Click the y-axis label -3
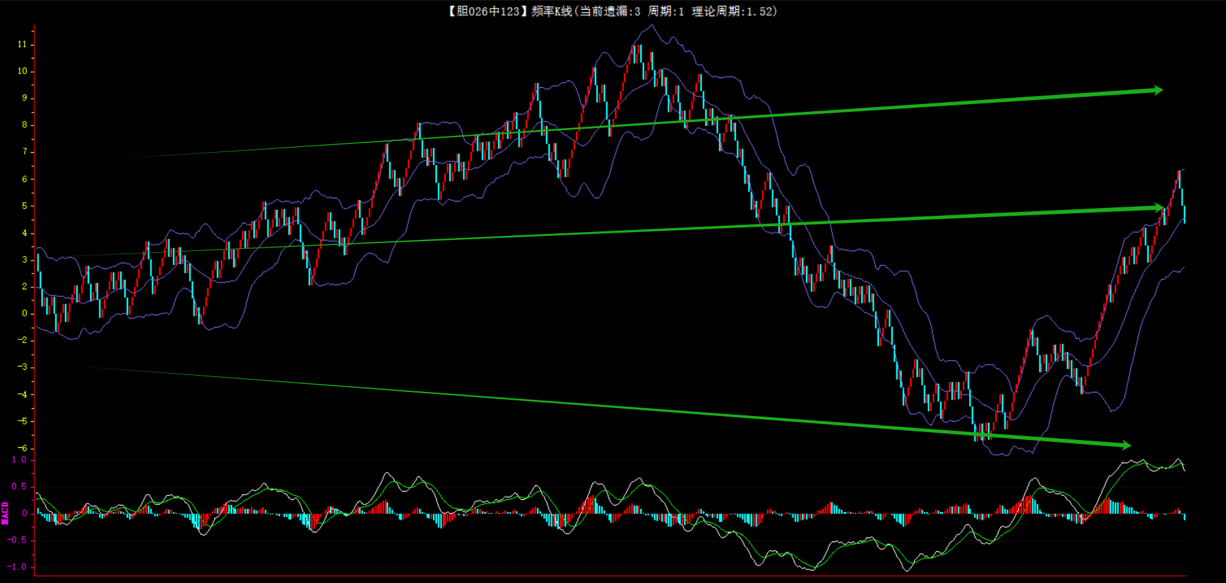The height and width of the screenshot is (583, 1226). point(22,367)
